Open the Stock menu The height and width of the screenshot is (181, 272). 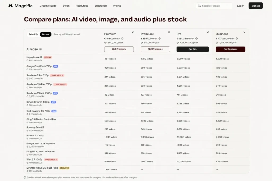[x=66, y=6]
